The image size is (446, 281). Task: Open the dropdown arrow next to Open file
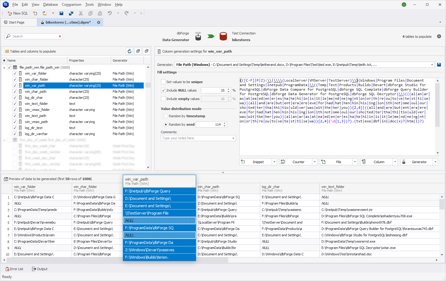click(53, 13)
